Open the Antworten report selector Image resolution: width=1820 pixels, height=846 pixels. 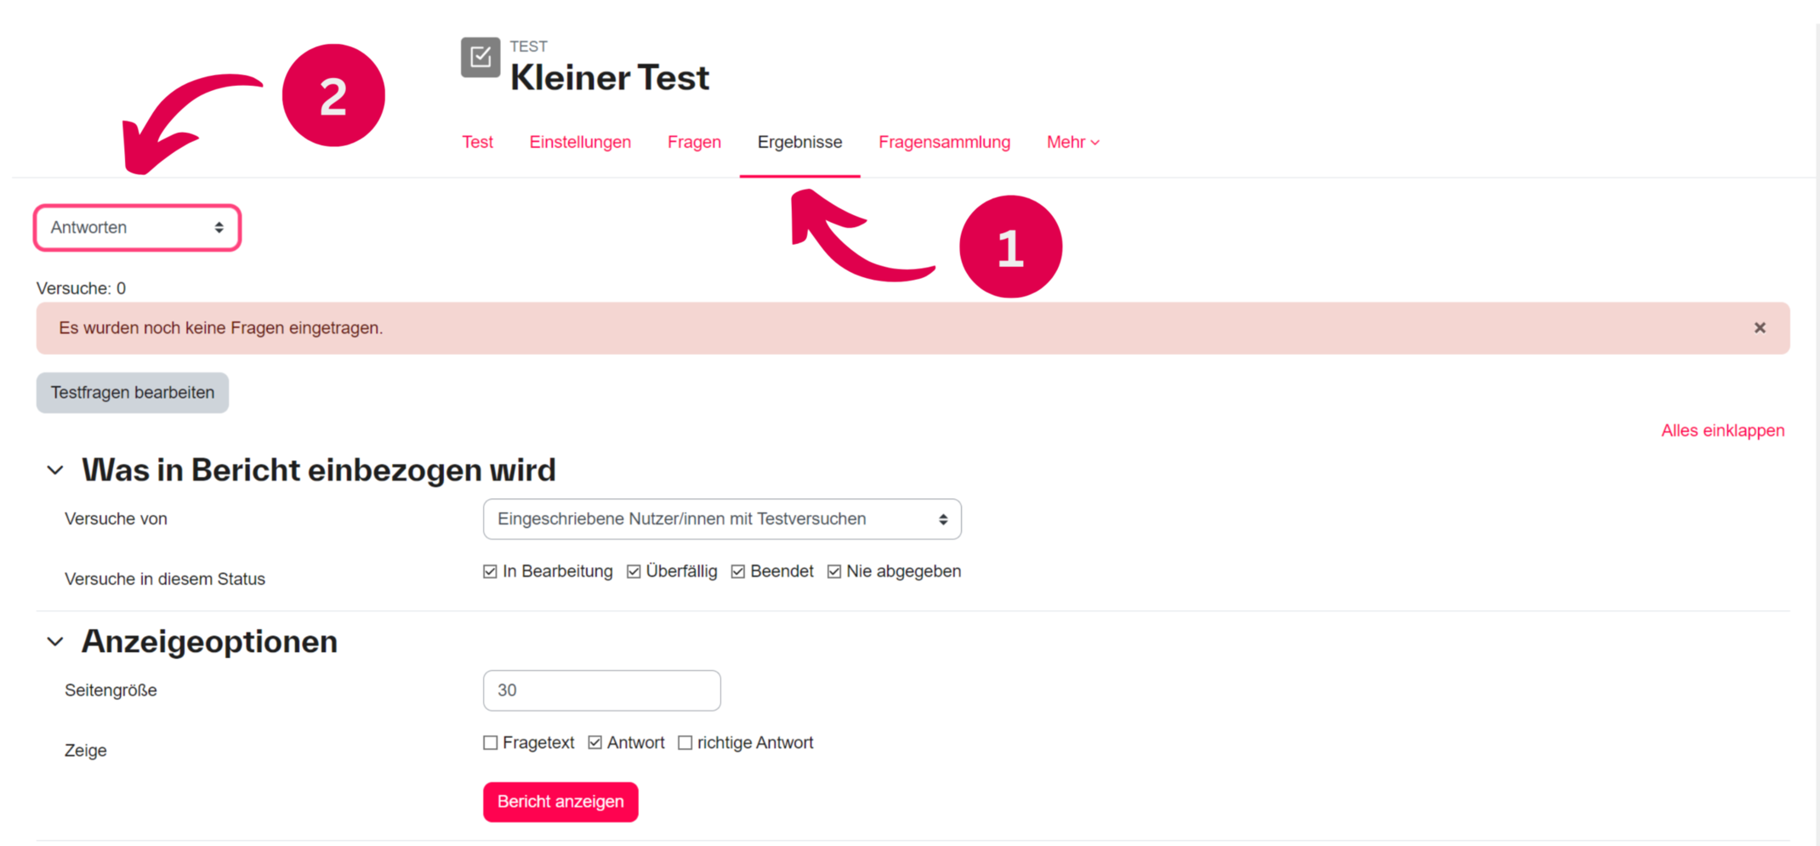click(x=137, y=228)
